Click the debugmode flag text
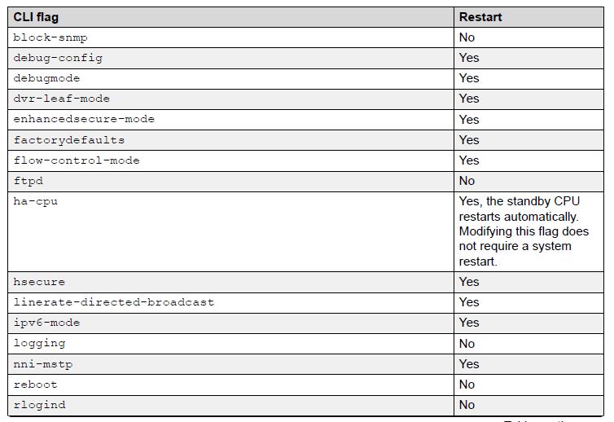Image resolution: width=614 pixels, height=422 pixels. tap(46, 78)
